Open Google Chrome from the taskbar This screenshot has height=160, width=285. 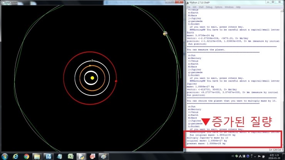point(27,156)
